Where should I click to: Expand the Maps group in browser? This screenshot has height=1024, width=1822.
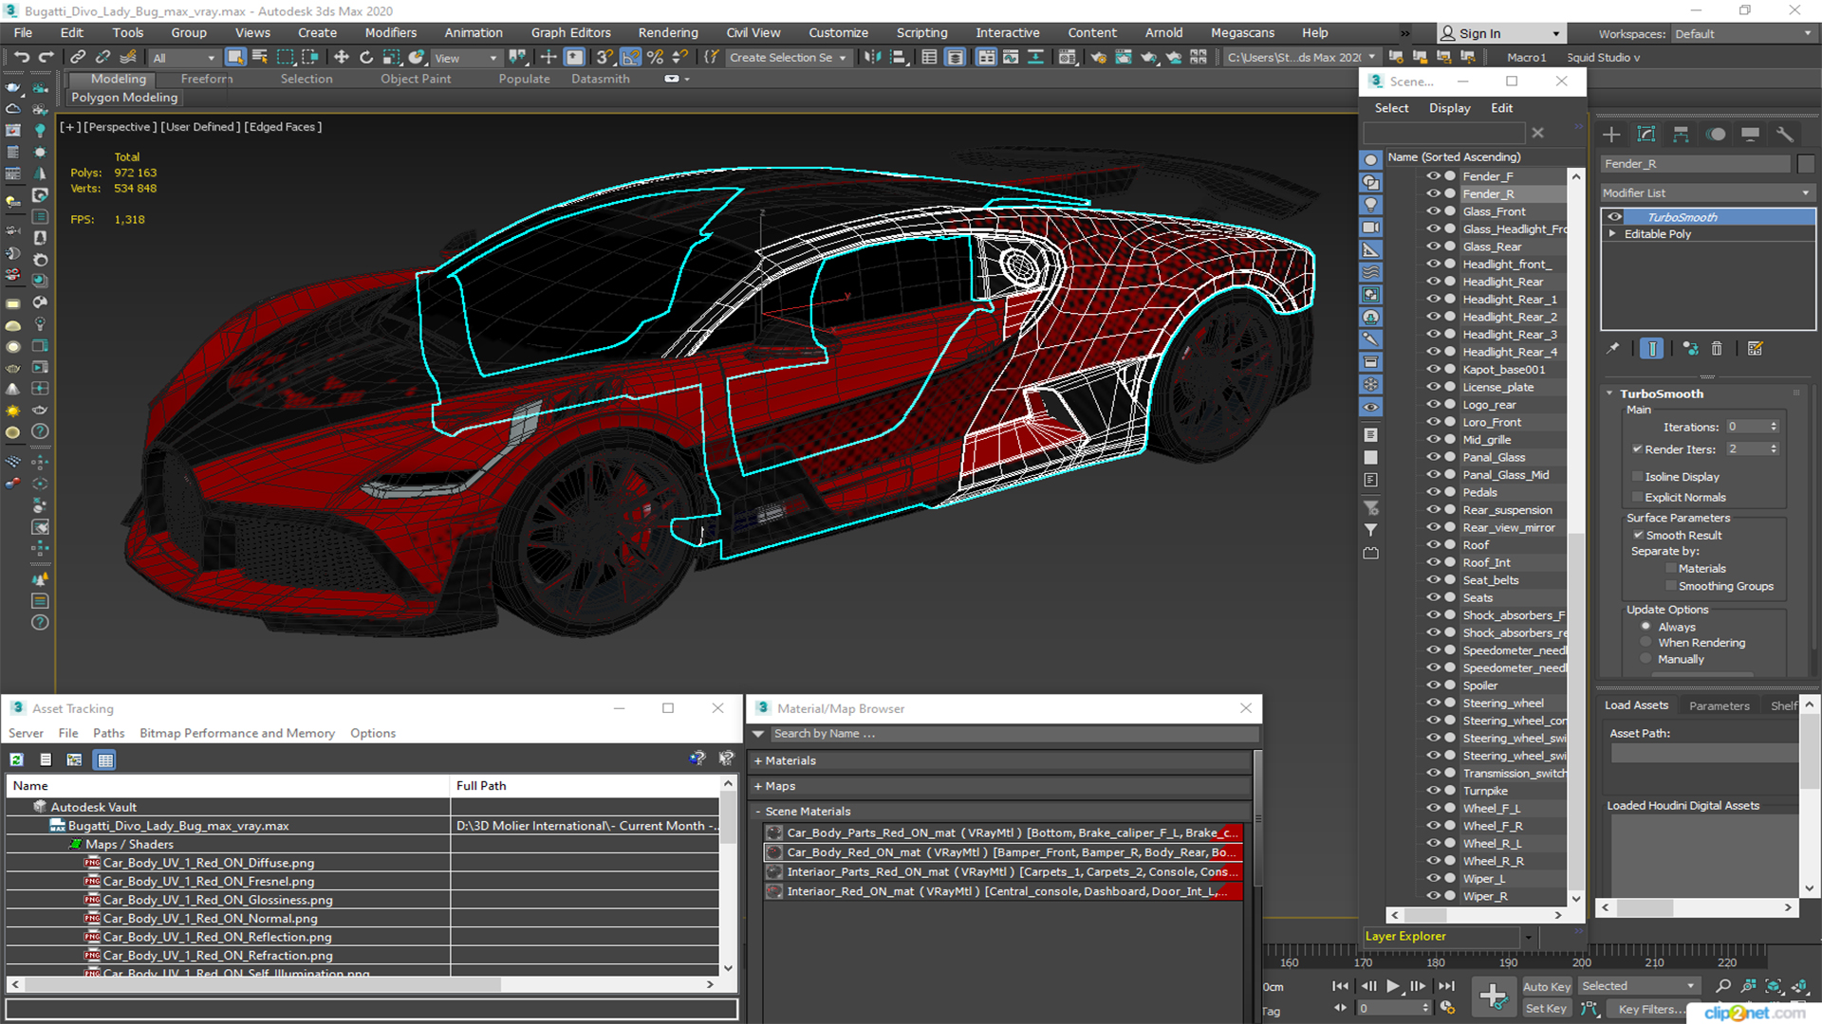coord(758,786)
